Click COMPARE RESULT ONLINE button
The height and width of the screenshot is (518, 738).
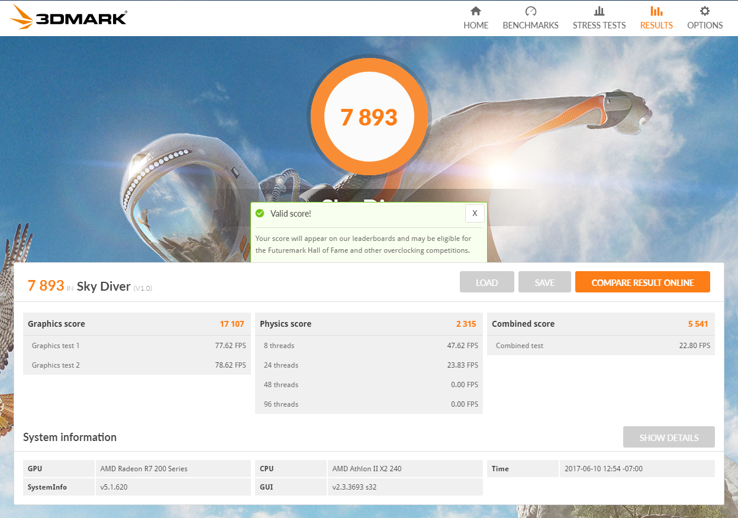[x=643, y=282]
